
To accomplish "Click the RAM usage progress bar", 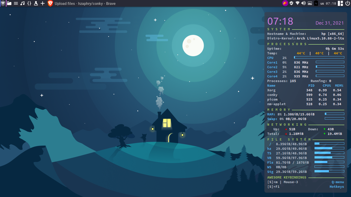I will (x=334, y=114).
